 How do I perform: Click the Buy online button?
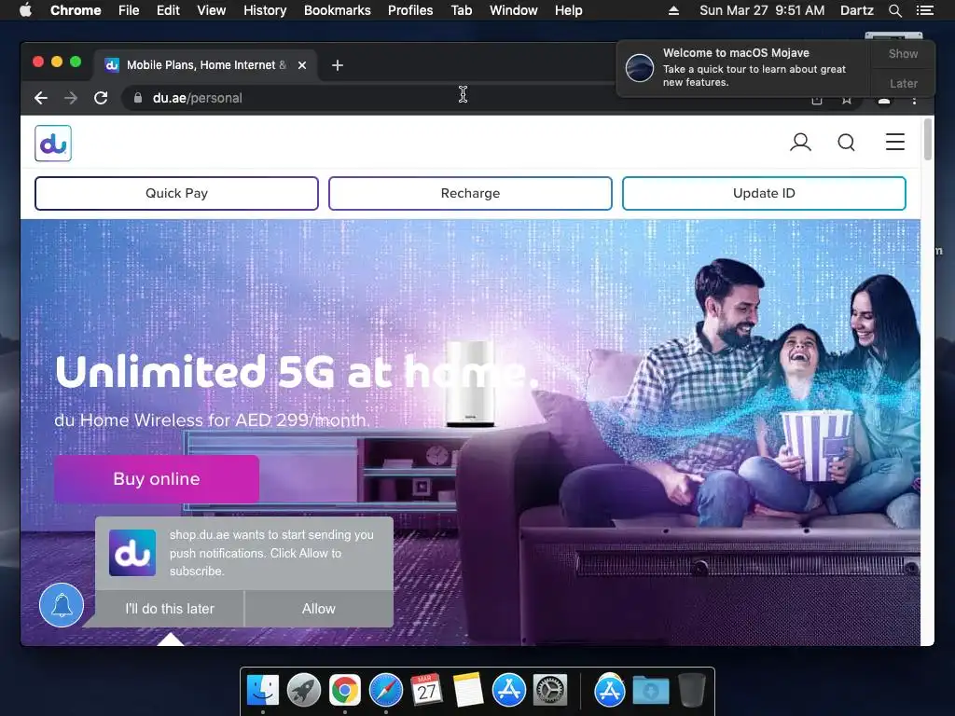157,478
